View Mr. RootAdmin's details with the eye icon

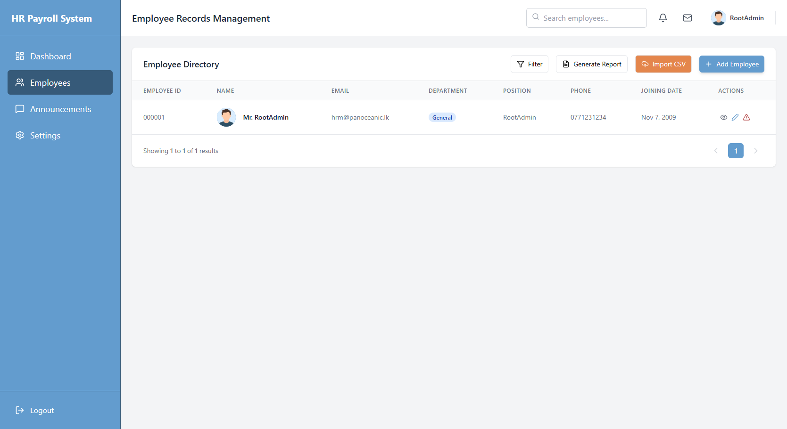pyautogui.click(x=724, y=117)
